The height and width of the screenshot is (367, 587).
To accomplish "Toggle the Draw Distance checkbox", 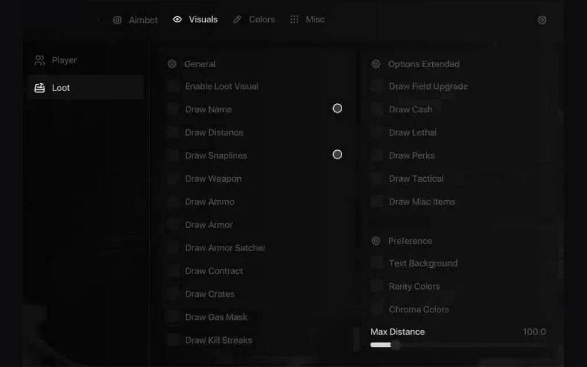I will (173, 132).
